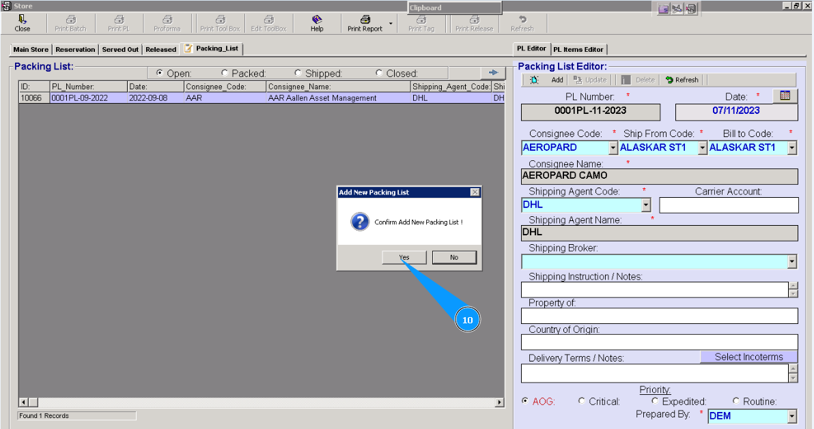Select the Shipped radio button
The image size is (814, 429).
click(298, 72)
